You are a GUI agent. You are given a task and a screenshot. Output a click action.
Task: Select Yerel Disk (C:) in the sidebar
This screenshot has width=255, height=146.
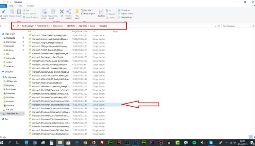click(12, 113)
